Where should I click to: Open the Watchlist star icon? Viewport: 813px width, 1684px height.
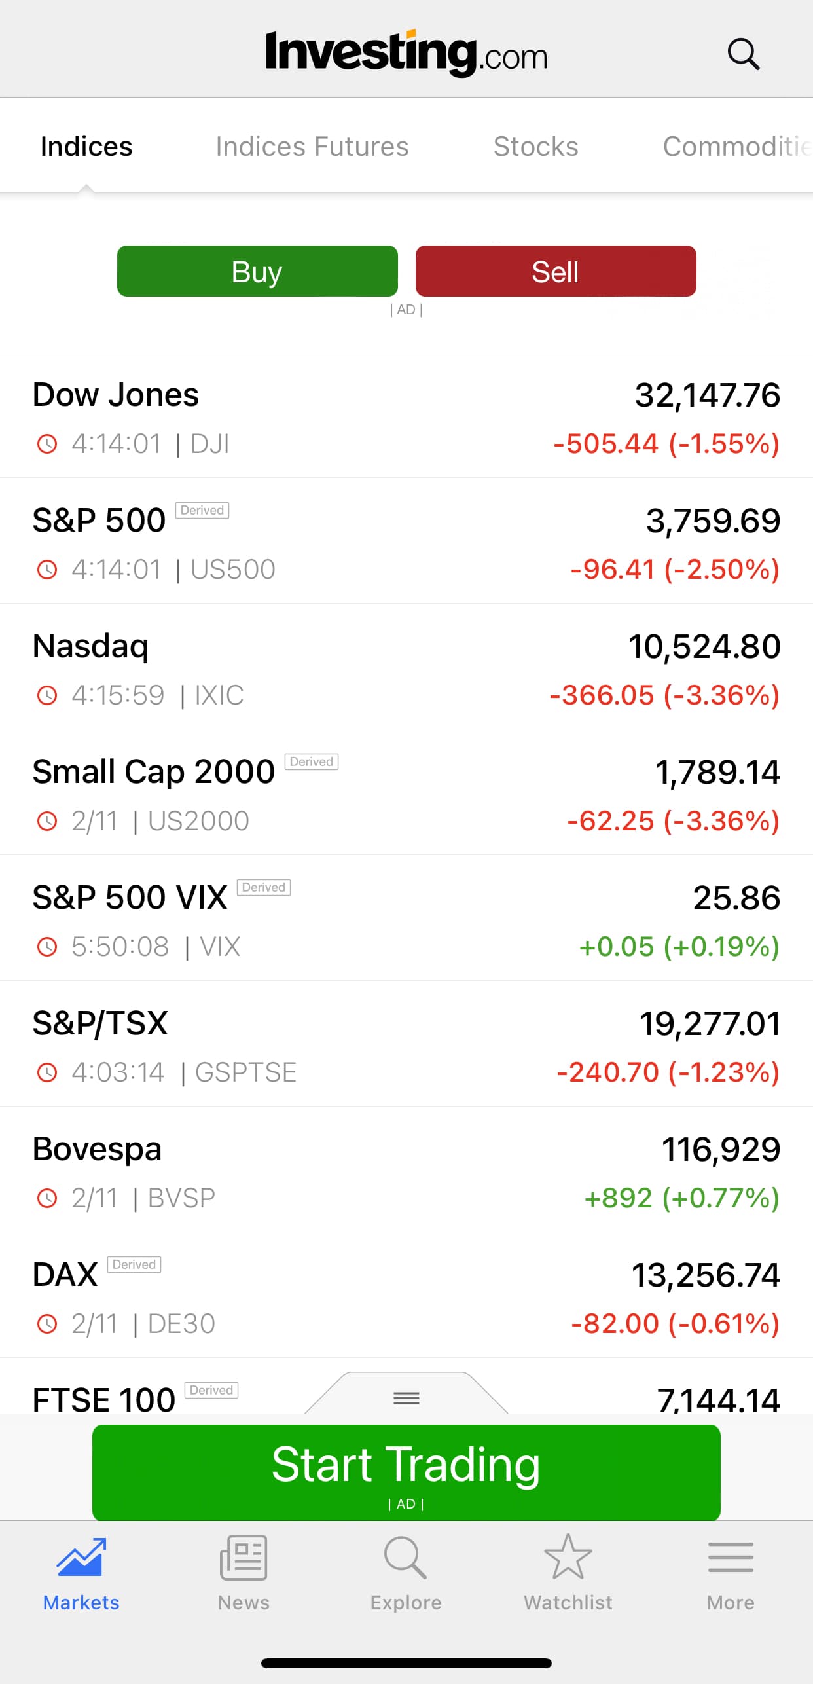[x=568, y=1557]
